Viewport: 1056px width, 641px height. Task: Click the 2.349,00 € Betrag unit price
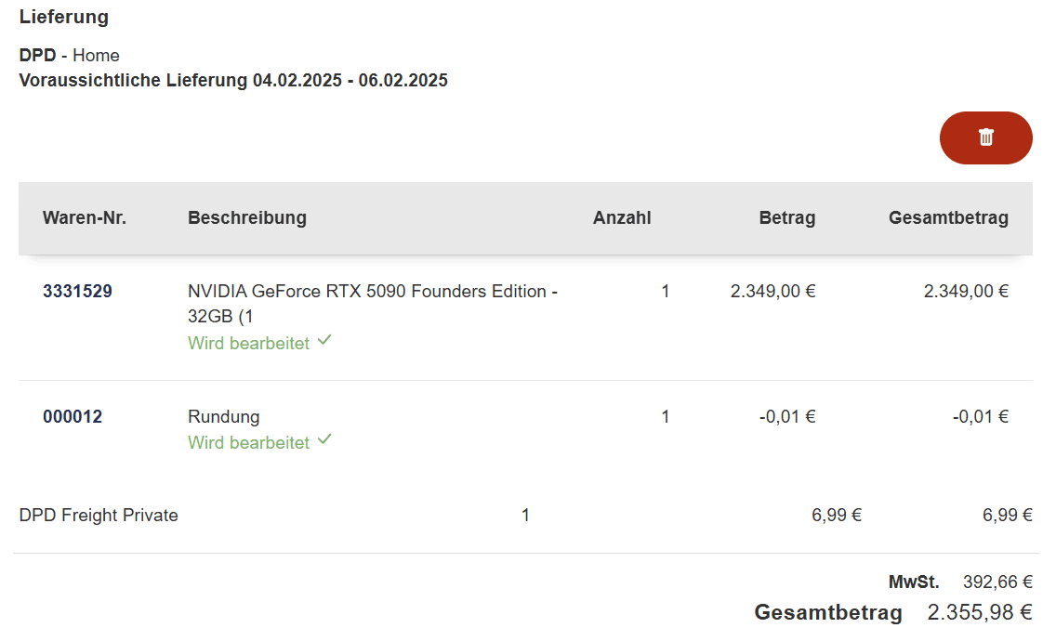[x=772, y=292]
